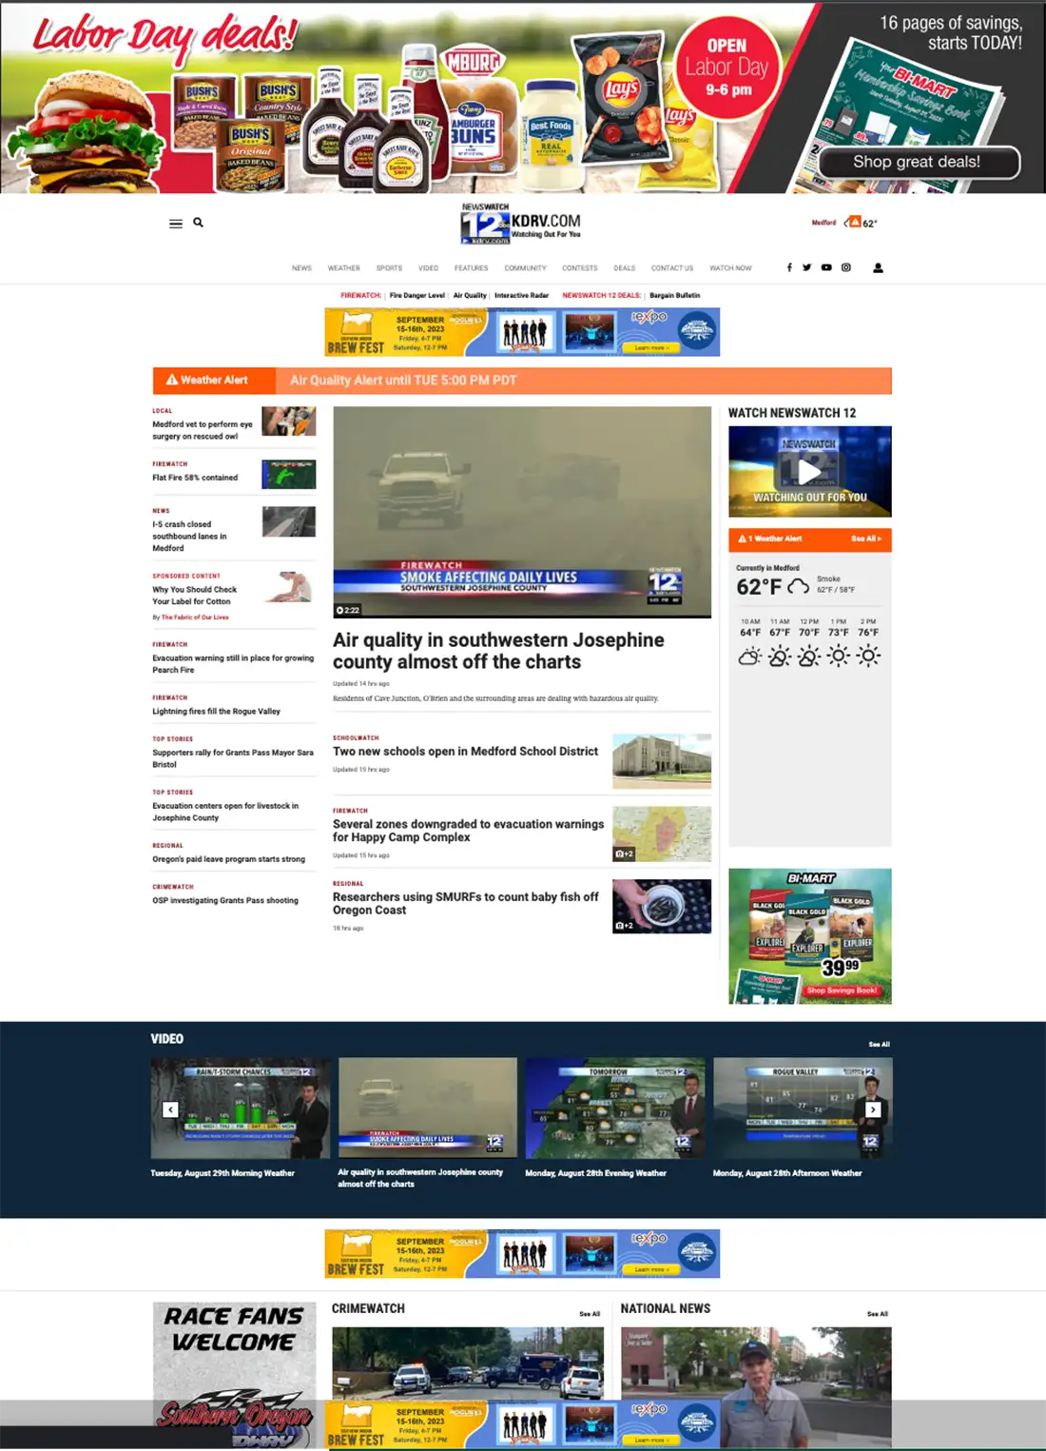
Task: Click the previous arrow in Video carousel
Action: (170, 1109)
